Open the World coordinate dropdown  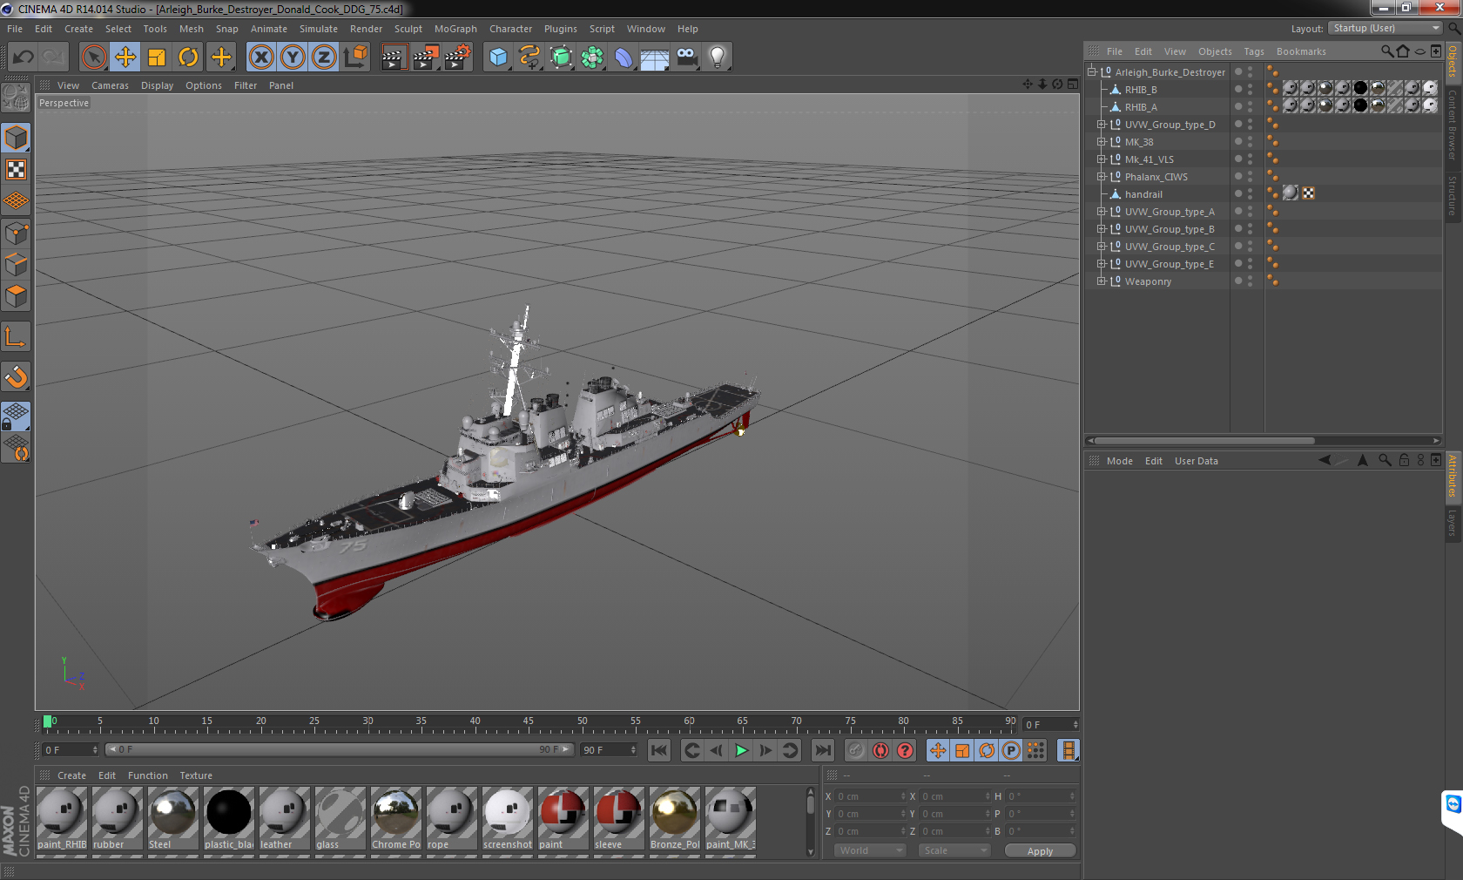871,850
